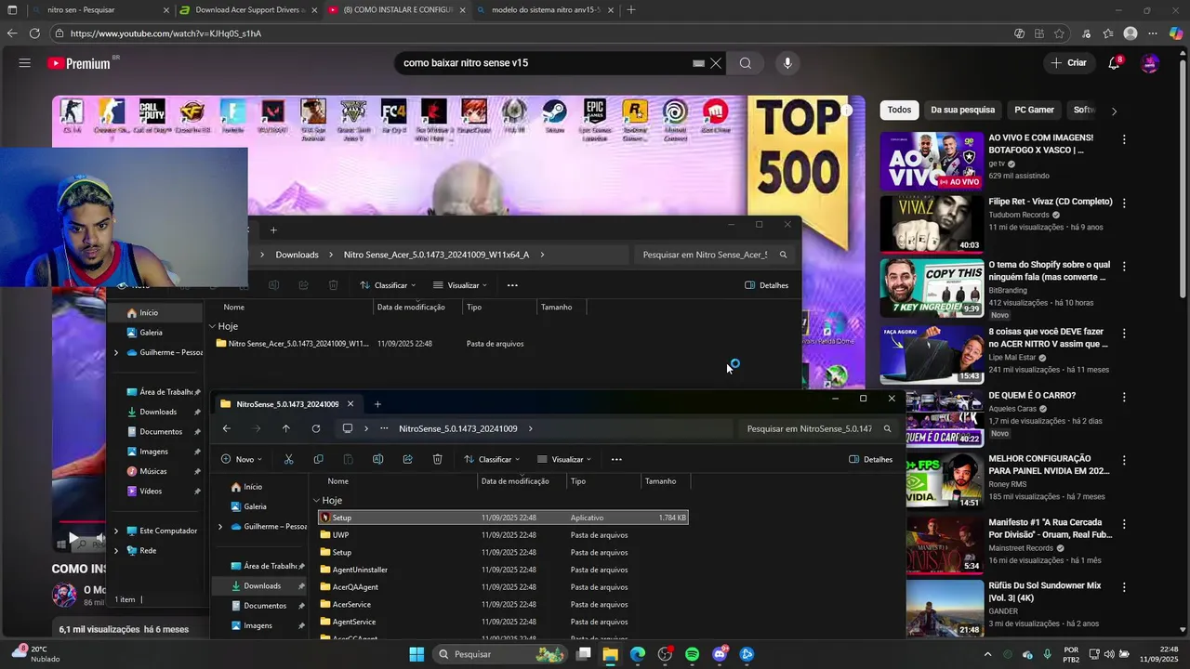Start YouTube voice search with microphone
1190x669 pixels.
click(x=787, y=63)
